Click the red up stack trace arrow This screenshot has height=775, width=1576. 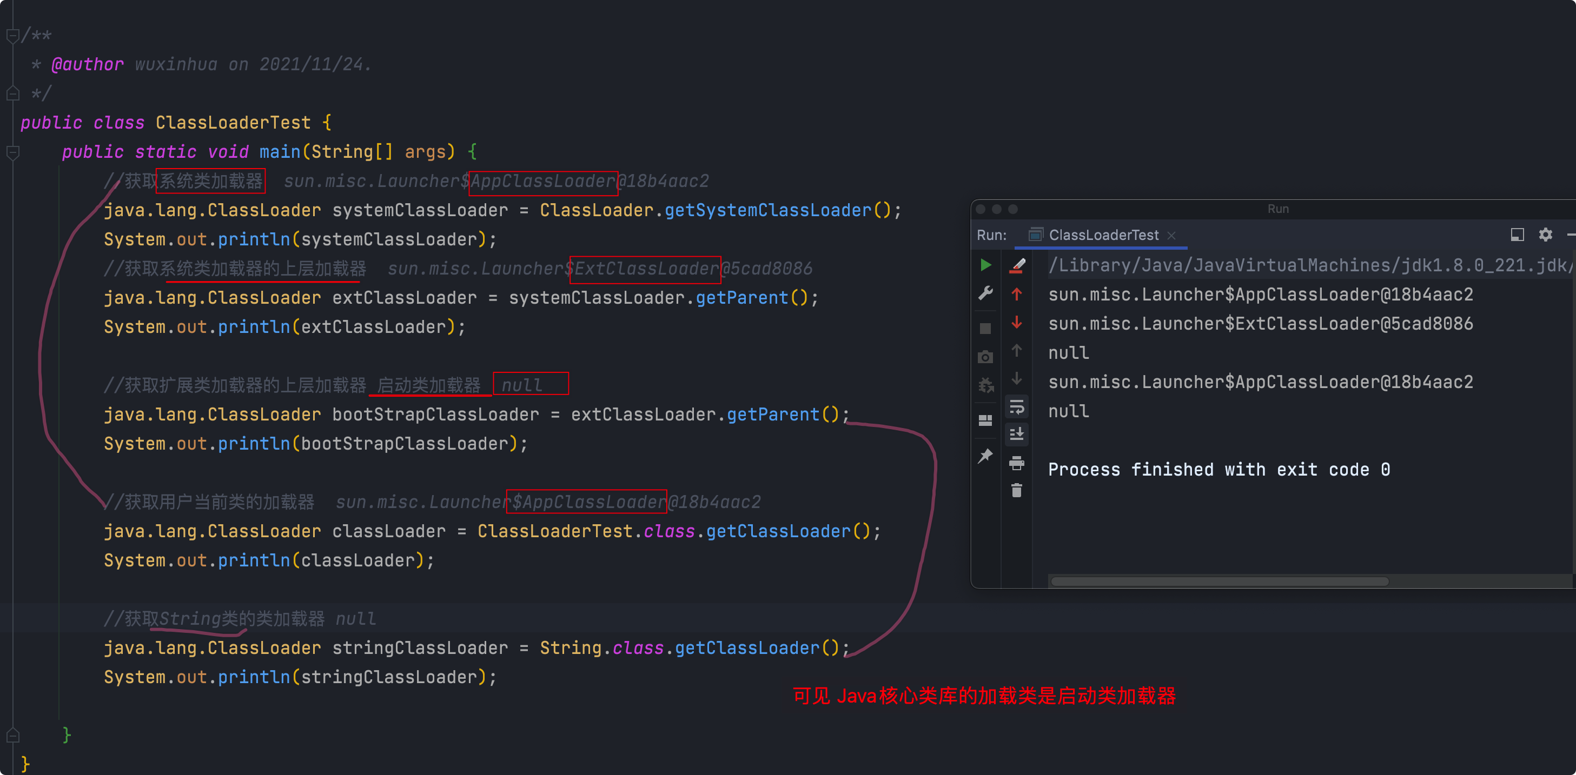[x=1017, y=294]
